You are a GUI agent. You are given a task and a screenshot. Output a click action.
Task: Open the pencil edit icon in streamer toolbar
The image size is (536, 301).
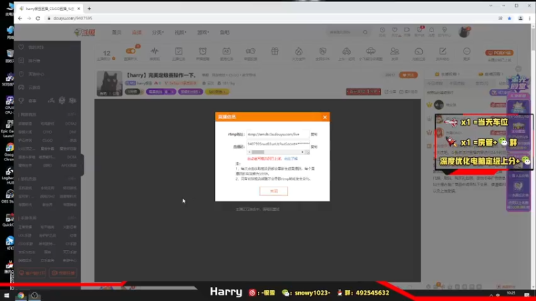tap(443, 52)
